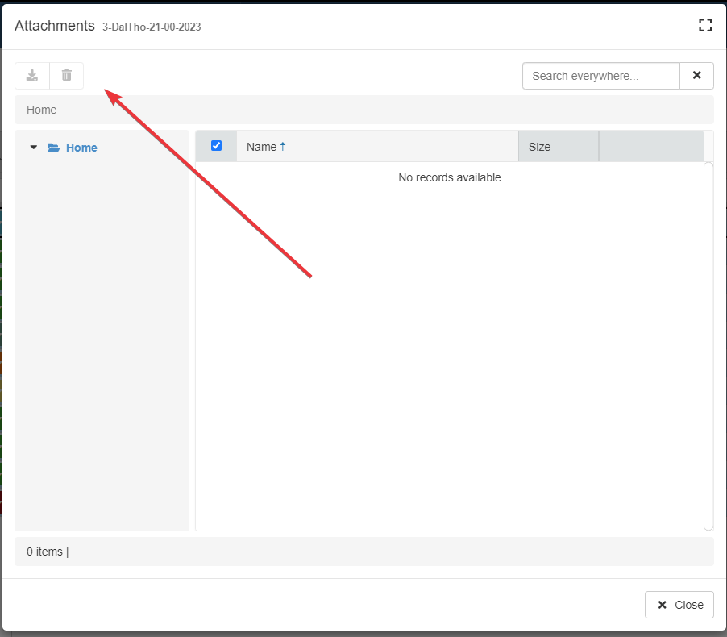The width and height of the screenshot is (727, 637).
Task: Click the Attachments dialog title
Action: point(55,26)
